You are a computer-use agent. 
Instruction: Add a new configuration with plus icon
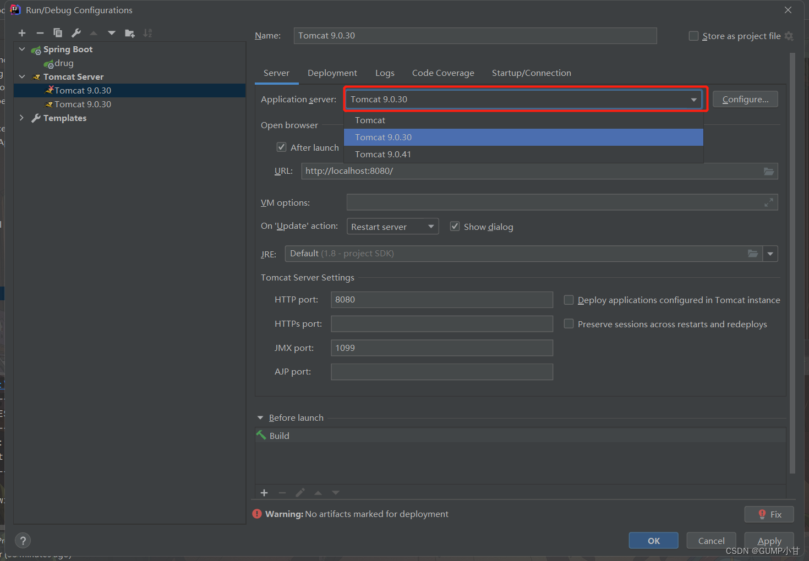[22, 33]
